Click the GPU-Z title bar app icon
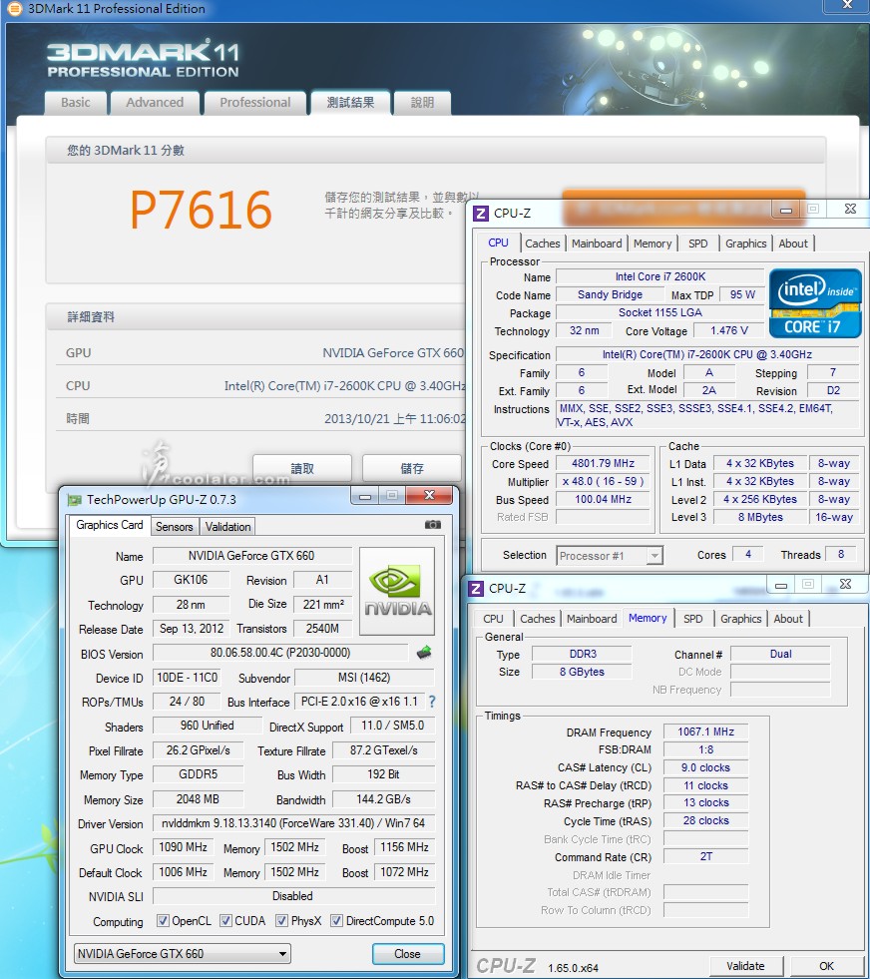 74,500
